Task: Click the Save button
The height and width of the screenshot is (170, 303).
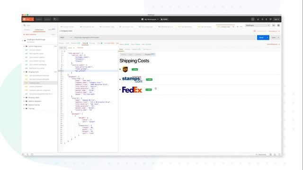Action: [x=274, y=37]
